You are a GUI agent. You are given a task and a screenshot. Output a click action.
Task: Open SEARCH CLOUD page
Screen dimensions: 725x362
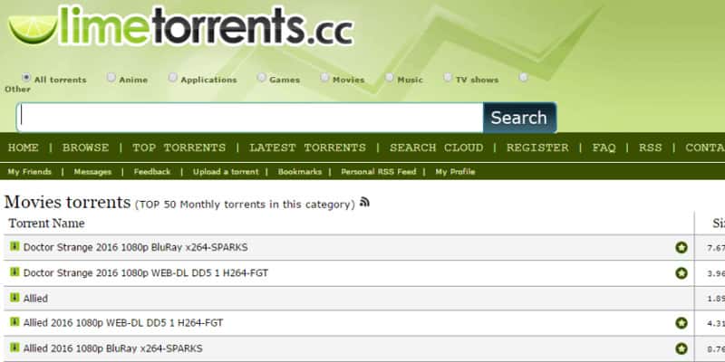(436, 148)
